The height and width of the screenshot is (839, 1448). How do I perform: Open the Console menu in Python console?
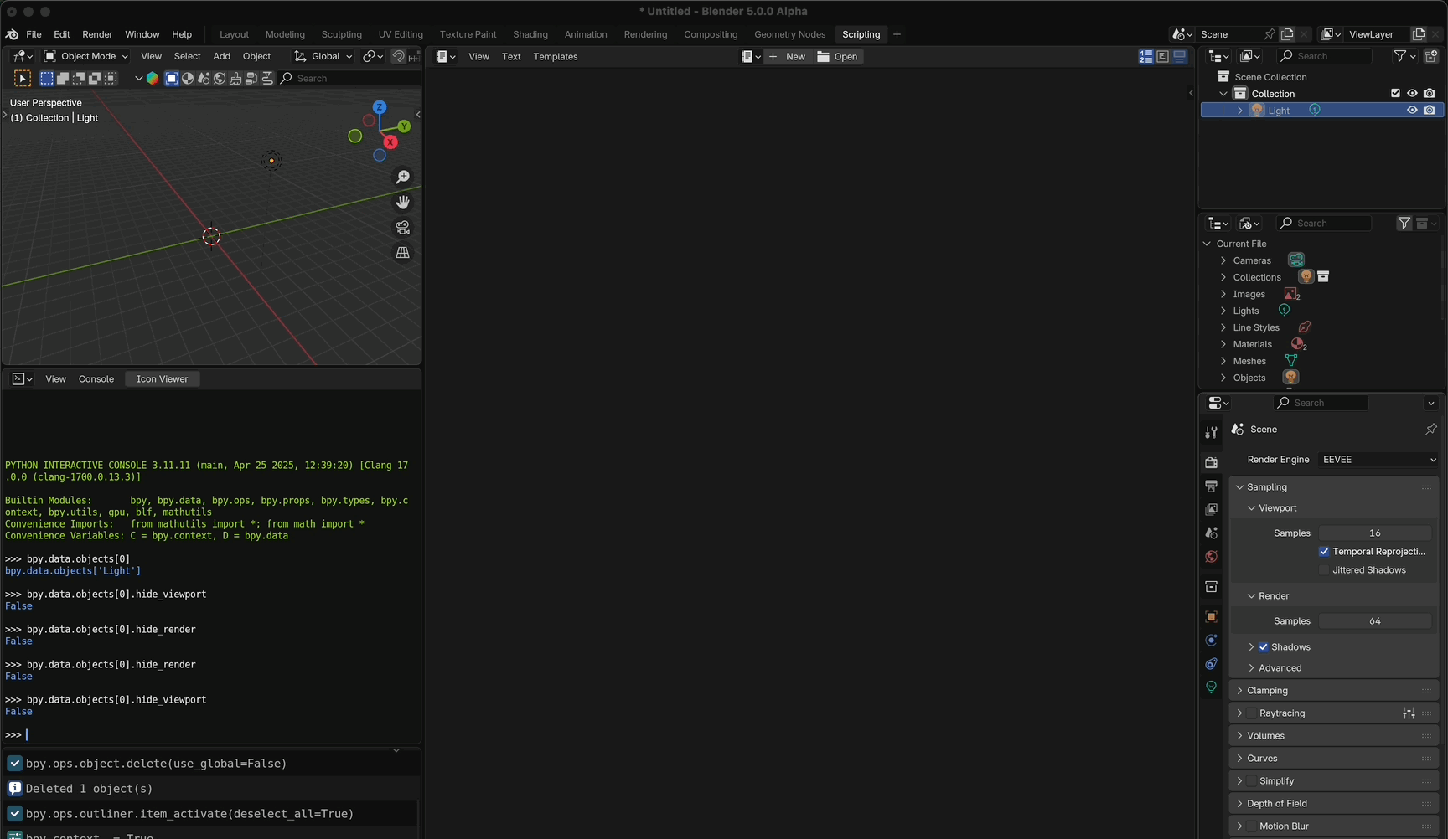[x=96, y=379]
